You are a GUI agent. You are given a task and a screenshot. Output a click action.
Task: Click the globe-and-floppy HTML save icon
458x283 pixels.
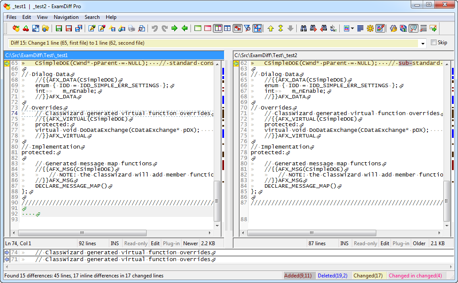pos(122,28)
